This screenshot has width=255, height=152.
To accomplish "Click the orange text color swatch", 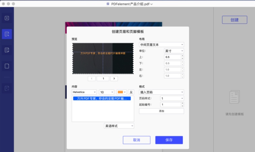I will [120, 92].
